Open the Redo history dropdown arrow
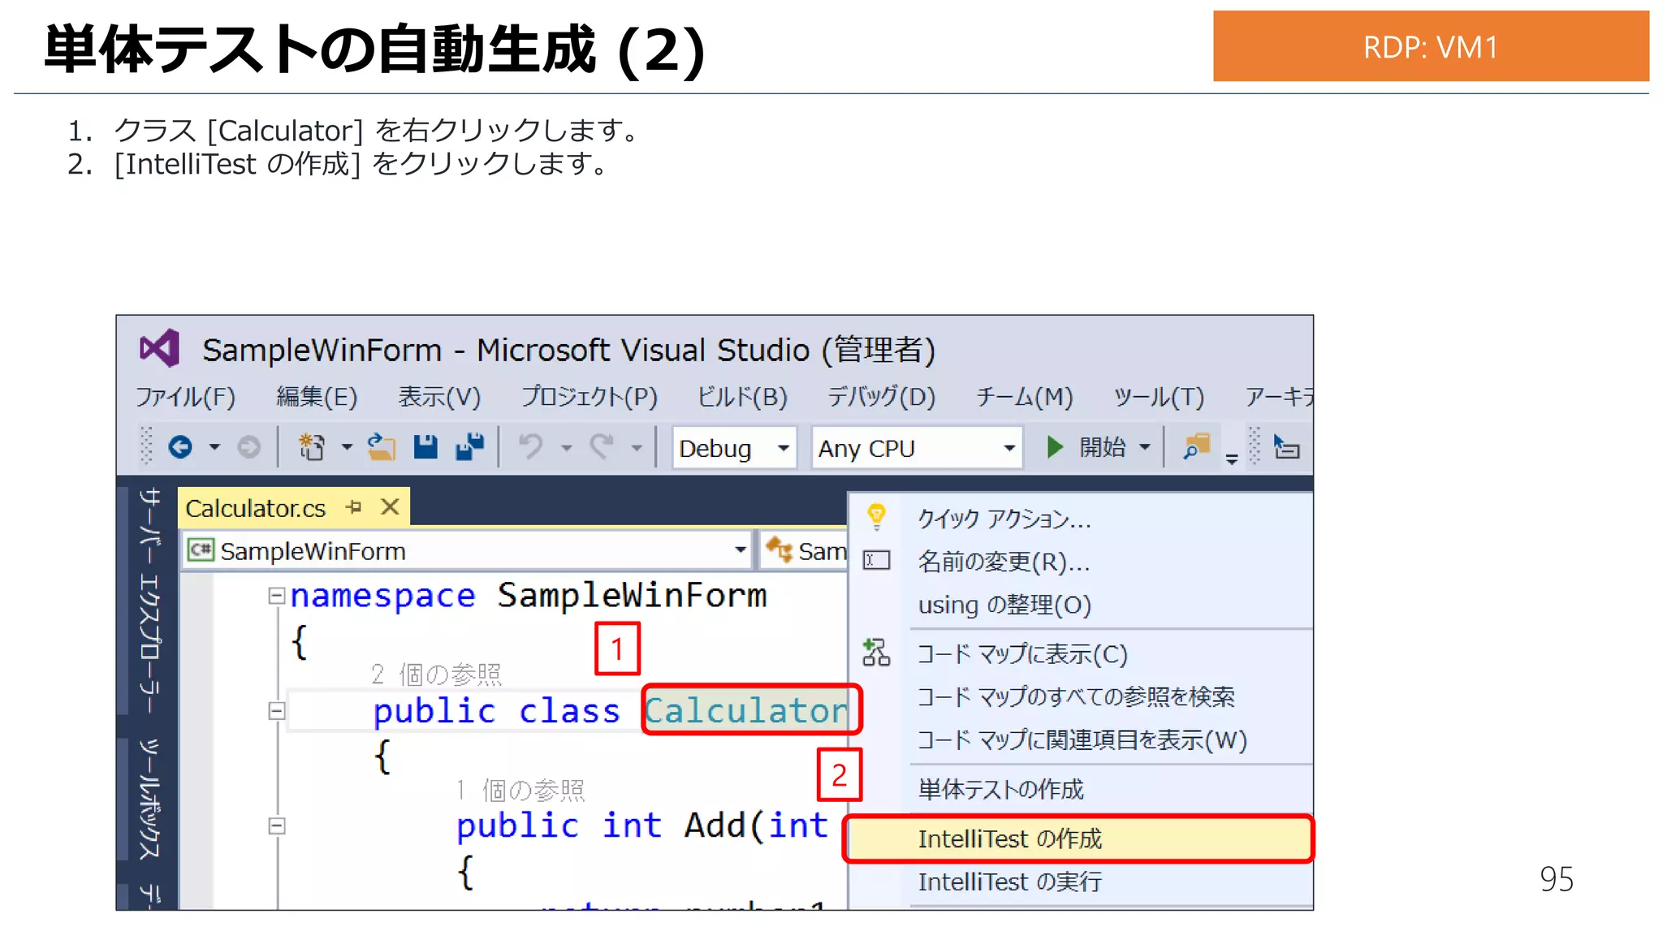 (x=637, y=447)
